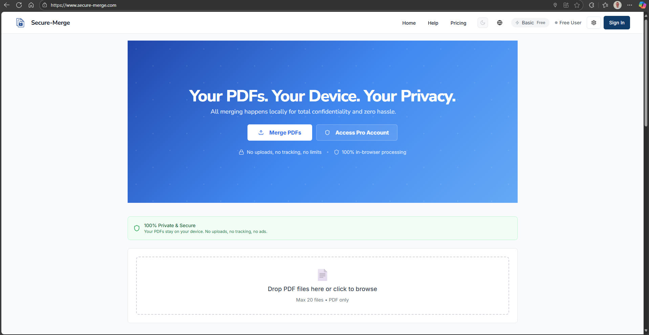Click the Free User status label
Image resolution: width=649 pixels, height=335 pixels.
568,23
